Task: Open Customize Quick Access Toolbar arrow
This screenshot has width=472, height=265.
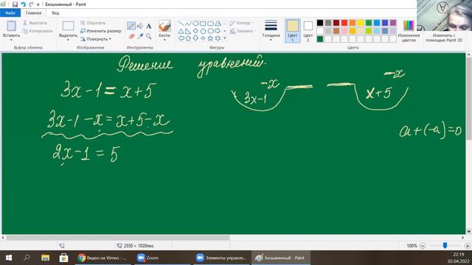Action: 38,4
